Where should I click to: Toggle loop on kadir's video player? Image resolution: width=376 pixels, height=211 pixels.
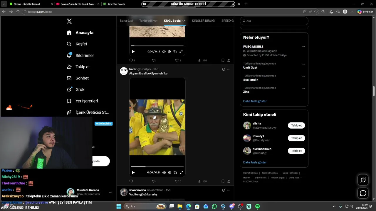point(175,173)
